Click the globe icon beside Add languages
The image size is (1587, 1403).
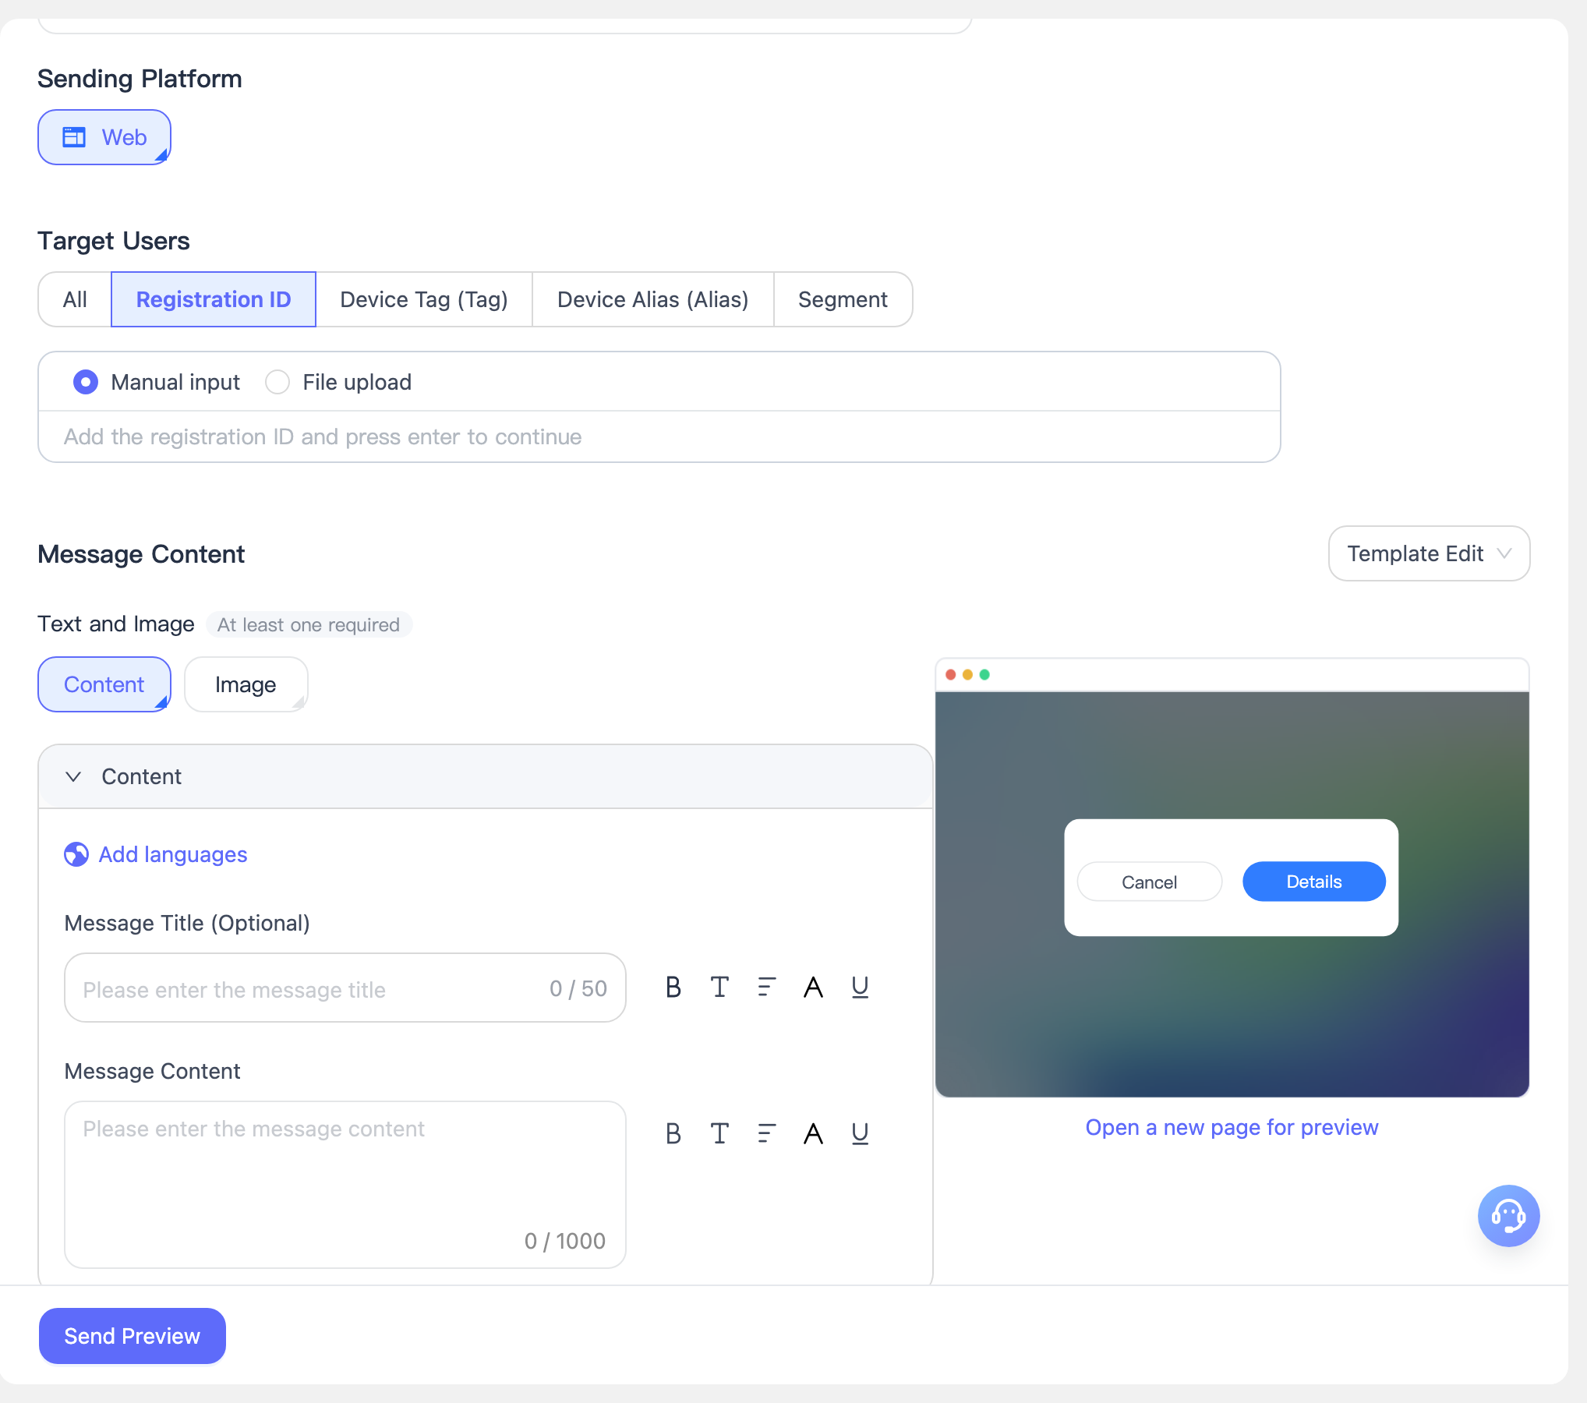tap(76, 854)
